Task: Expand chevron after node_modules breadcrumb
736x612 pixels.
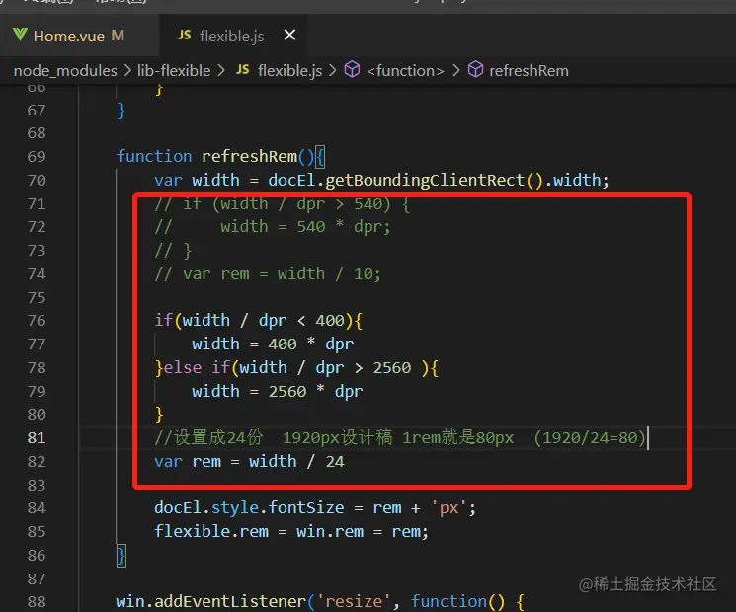Action: coord(127,71)
